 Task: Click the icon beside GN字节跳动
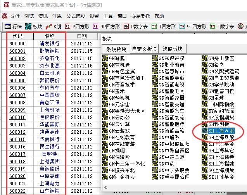click(204, 85)
